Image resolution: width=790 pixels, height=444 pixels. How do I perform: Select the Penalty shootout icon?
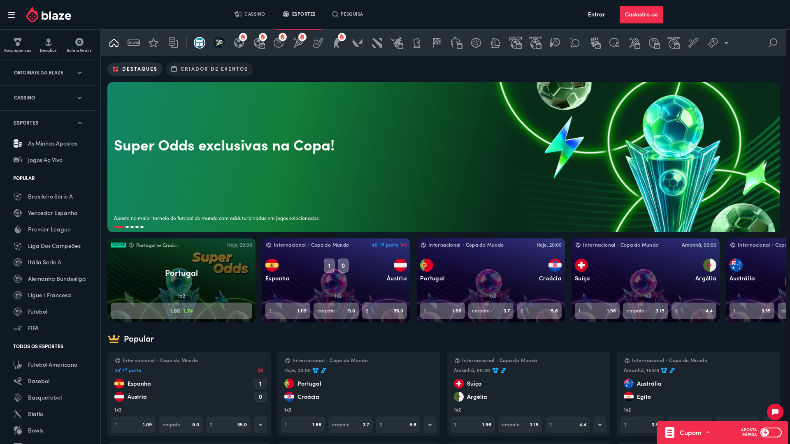535,43
